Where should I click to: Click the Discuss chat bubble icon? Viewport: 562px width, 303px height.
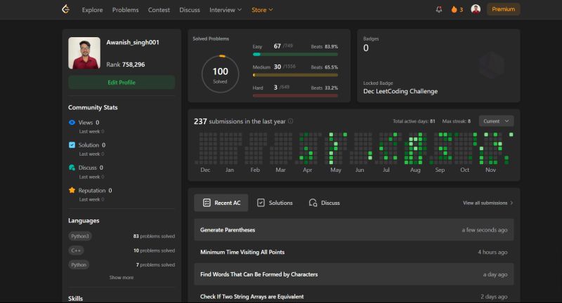coord(72,168)
